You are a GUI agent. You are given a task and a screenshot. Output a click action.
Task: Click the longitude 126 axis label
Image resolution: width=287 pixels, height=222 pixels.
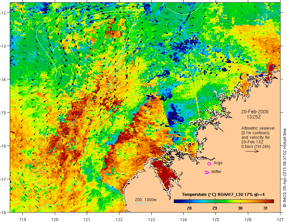(x=248, y=219)
